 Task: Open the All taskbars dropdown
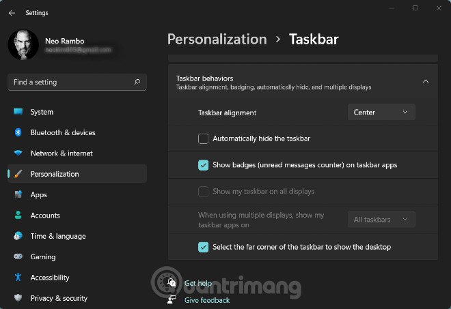coord(381,220)
